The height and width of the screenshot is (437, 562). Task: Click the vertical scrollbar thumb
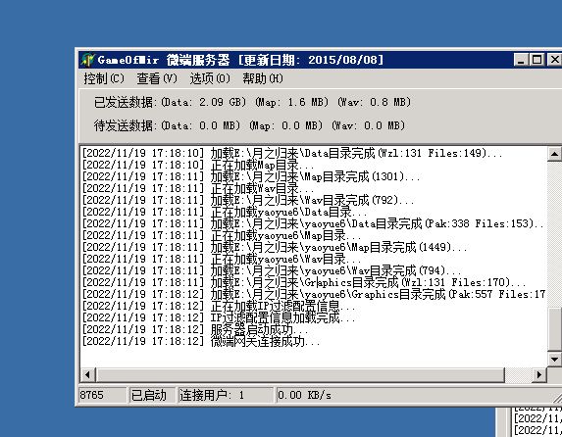click(x=554, y=329)
